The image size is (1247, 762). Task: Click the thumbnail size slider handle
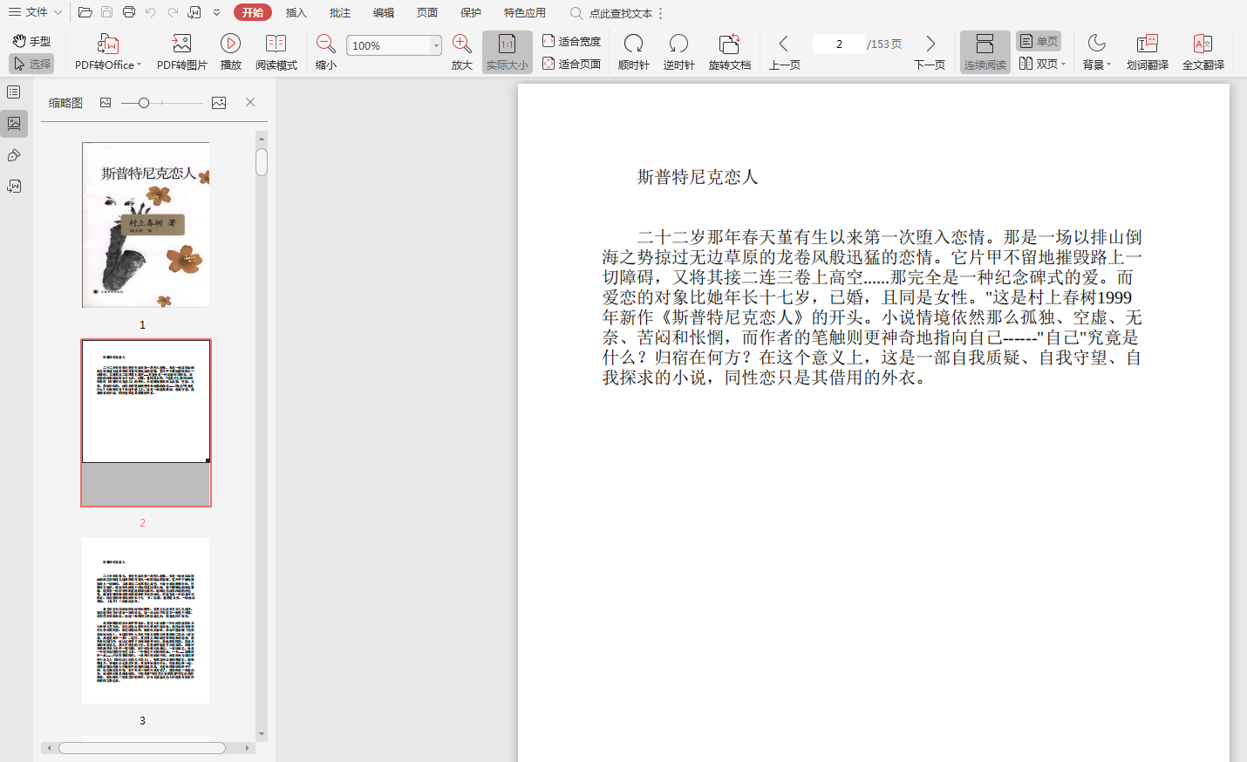tap(144, 103)
